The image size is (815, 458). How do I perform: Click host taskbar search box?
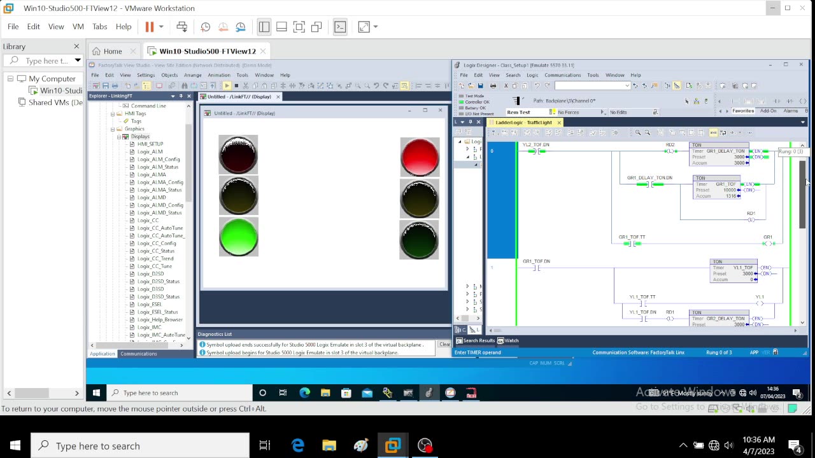[140, 446]
